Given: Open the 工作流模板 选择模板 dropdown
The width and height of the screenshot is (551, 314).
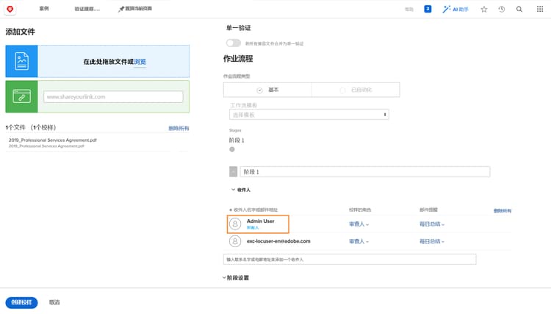Looking at the screenshot, I should [309, 115].
